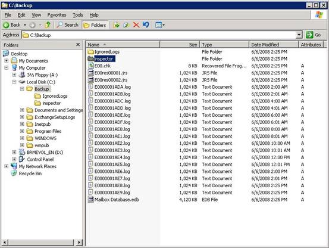This screenshot has height=248, width=329.
Task: Expand the My Documents tree node
Action: [7, 61]
